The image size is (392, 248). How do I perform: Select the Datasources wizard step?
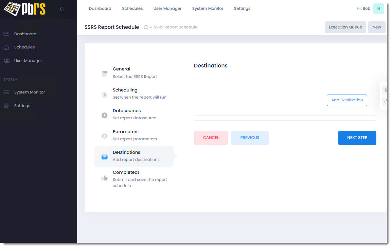tap(126, 111)
